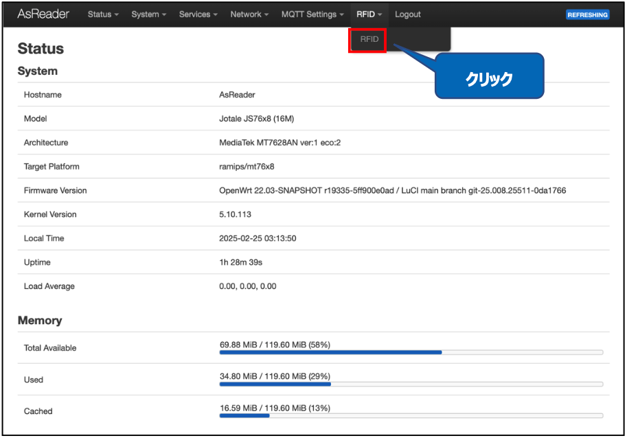The height and width of the screenshot is (438, 627).
Task: Click the kernel version value 5.10.113
Action: (236, 214)
